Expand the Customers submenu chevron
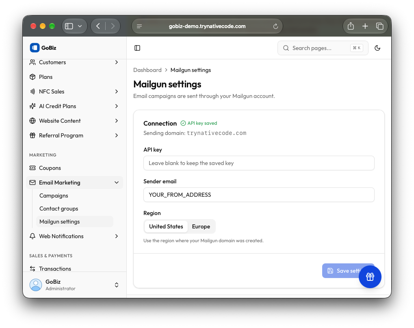The height and width of the screenshot is (328, 414). click(x=117, y=62)
